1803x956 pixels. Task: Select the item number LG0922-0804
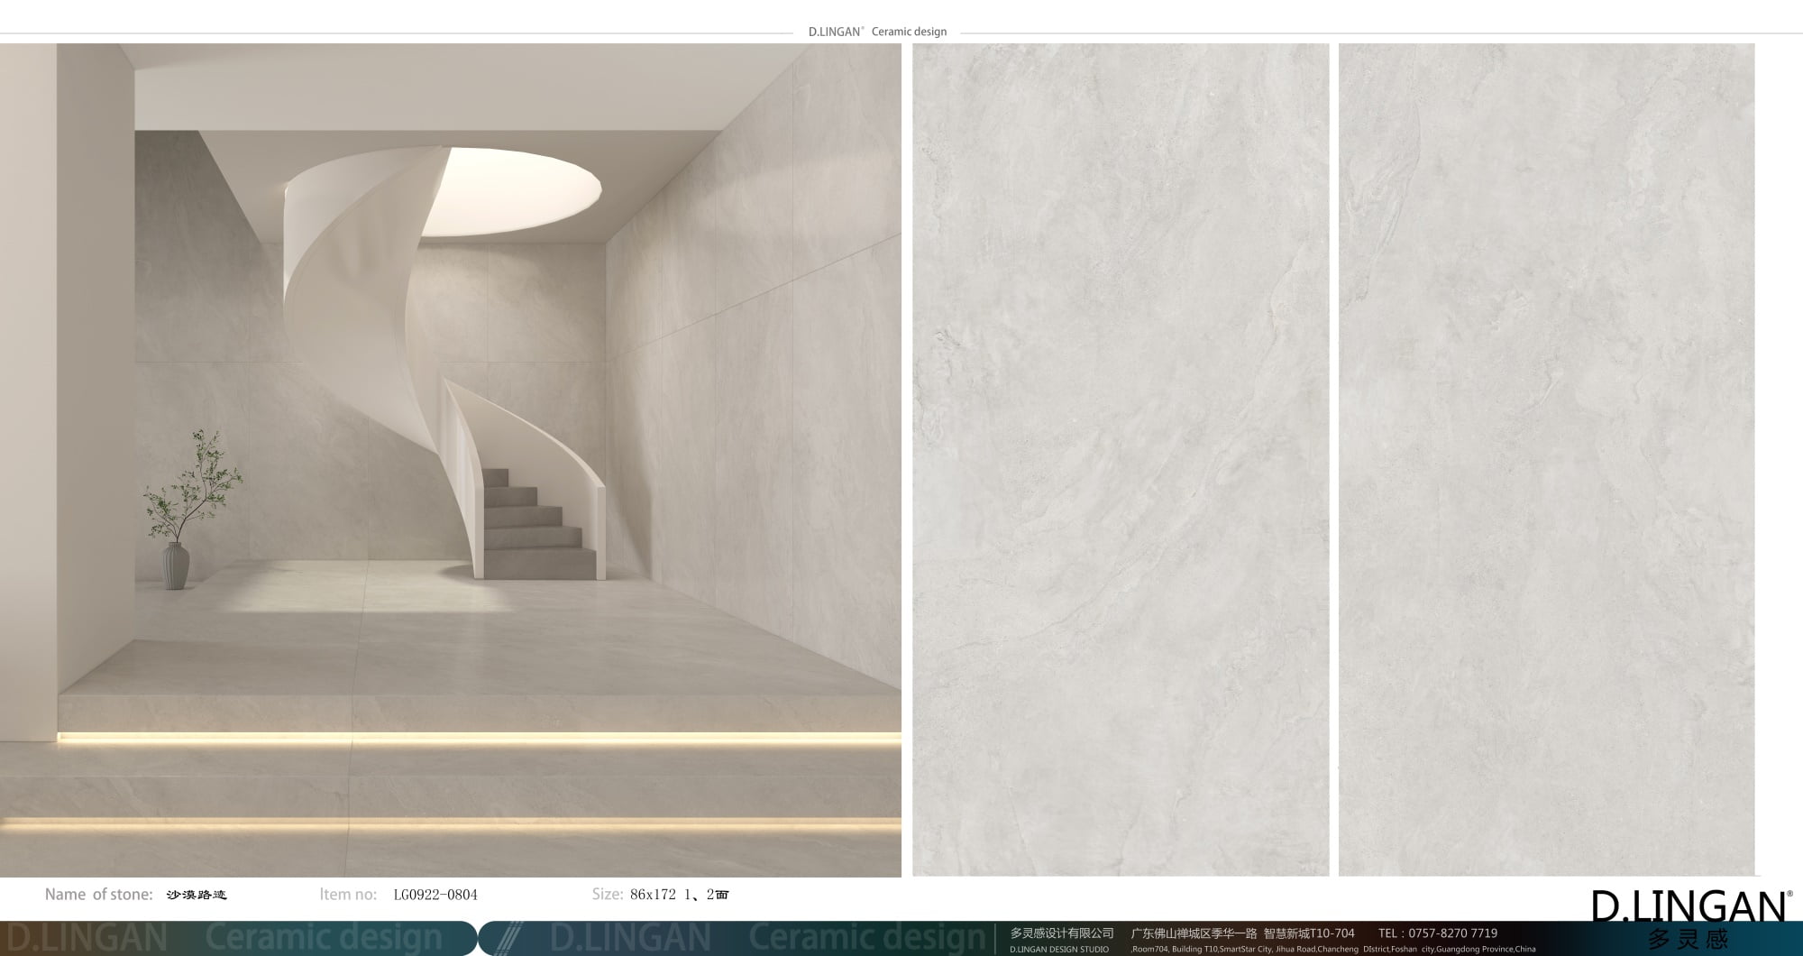click(435, 895)
